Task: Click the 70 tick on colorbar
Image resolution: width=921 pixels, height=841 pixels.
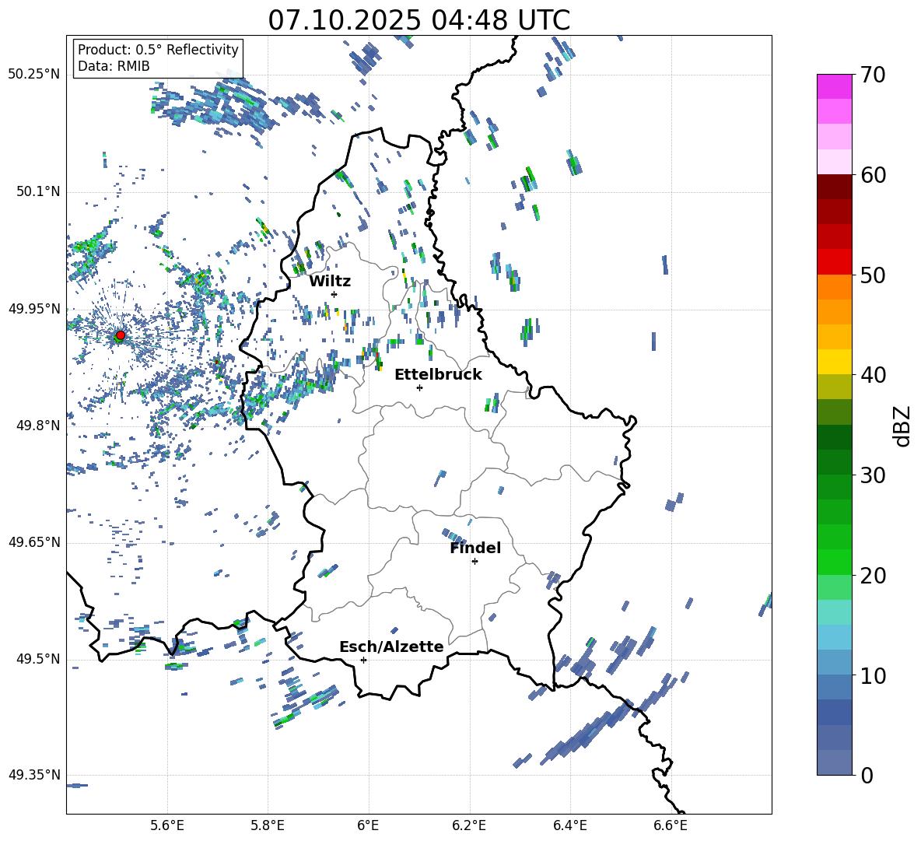Action: [873, 75]
